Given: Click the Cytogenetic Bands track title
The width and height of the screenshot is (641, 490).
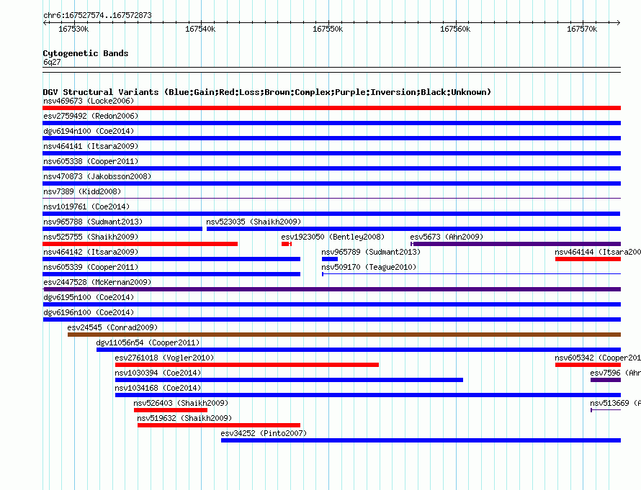Looking at the screenshot, I should pyautogui.click(x=86, y=53).
